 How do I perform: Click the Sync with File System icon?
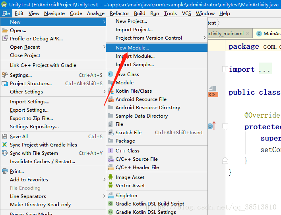pos(5,153)
